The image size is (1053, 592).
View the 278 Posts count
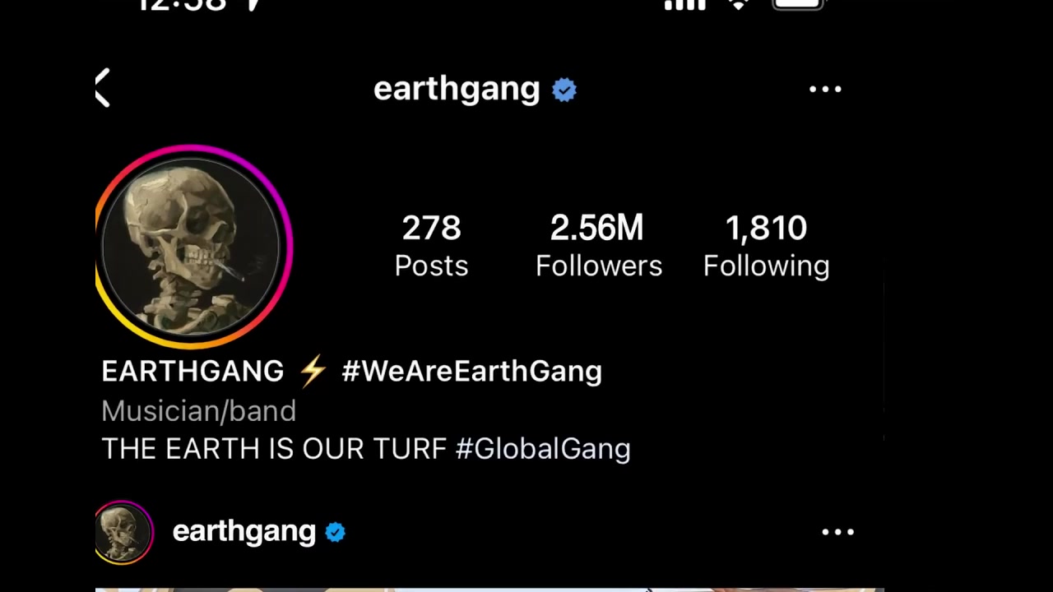coord(431,246)
